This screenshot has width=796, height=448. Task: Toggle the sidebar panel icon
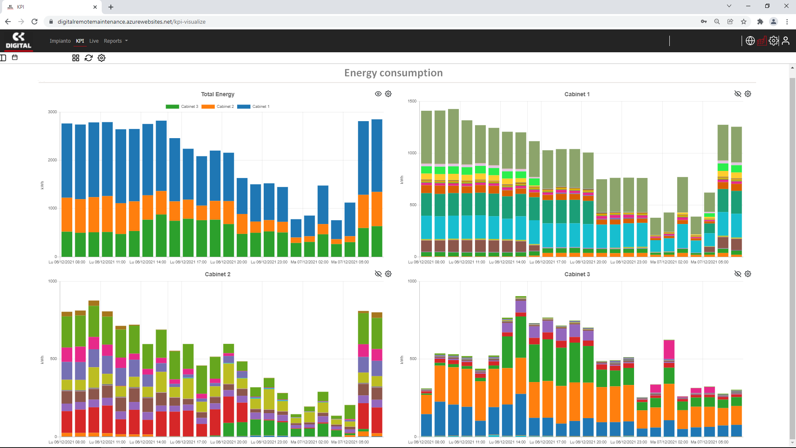pos(3,58)
